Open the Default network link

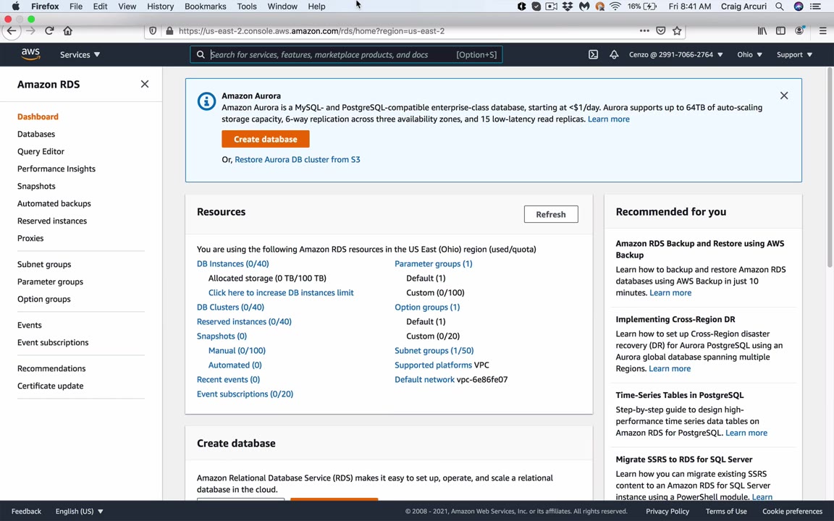424,380
